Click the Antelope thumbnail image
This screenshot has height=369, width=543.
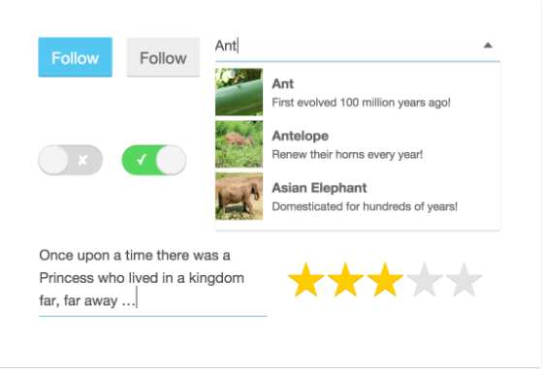[x=239, y=144]
